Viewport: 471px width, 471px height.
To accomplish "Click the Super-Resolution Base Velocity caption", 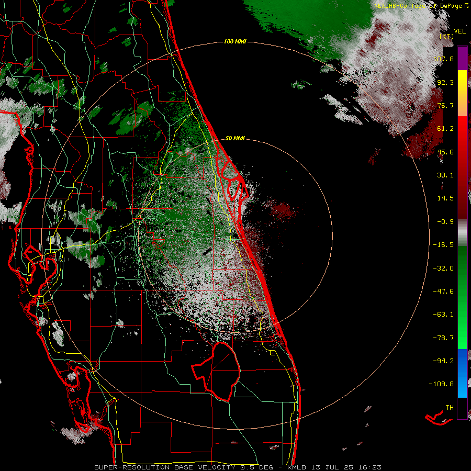I will (238, 467).
